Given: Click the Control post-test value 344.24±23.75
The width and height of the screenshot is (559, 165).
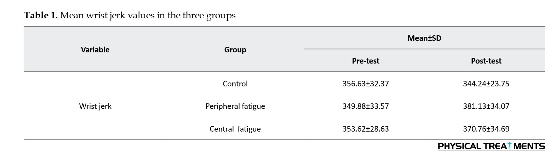Looking at the screenshot, I should pyautogui.click(x=486, y=83).
